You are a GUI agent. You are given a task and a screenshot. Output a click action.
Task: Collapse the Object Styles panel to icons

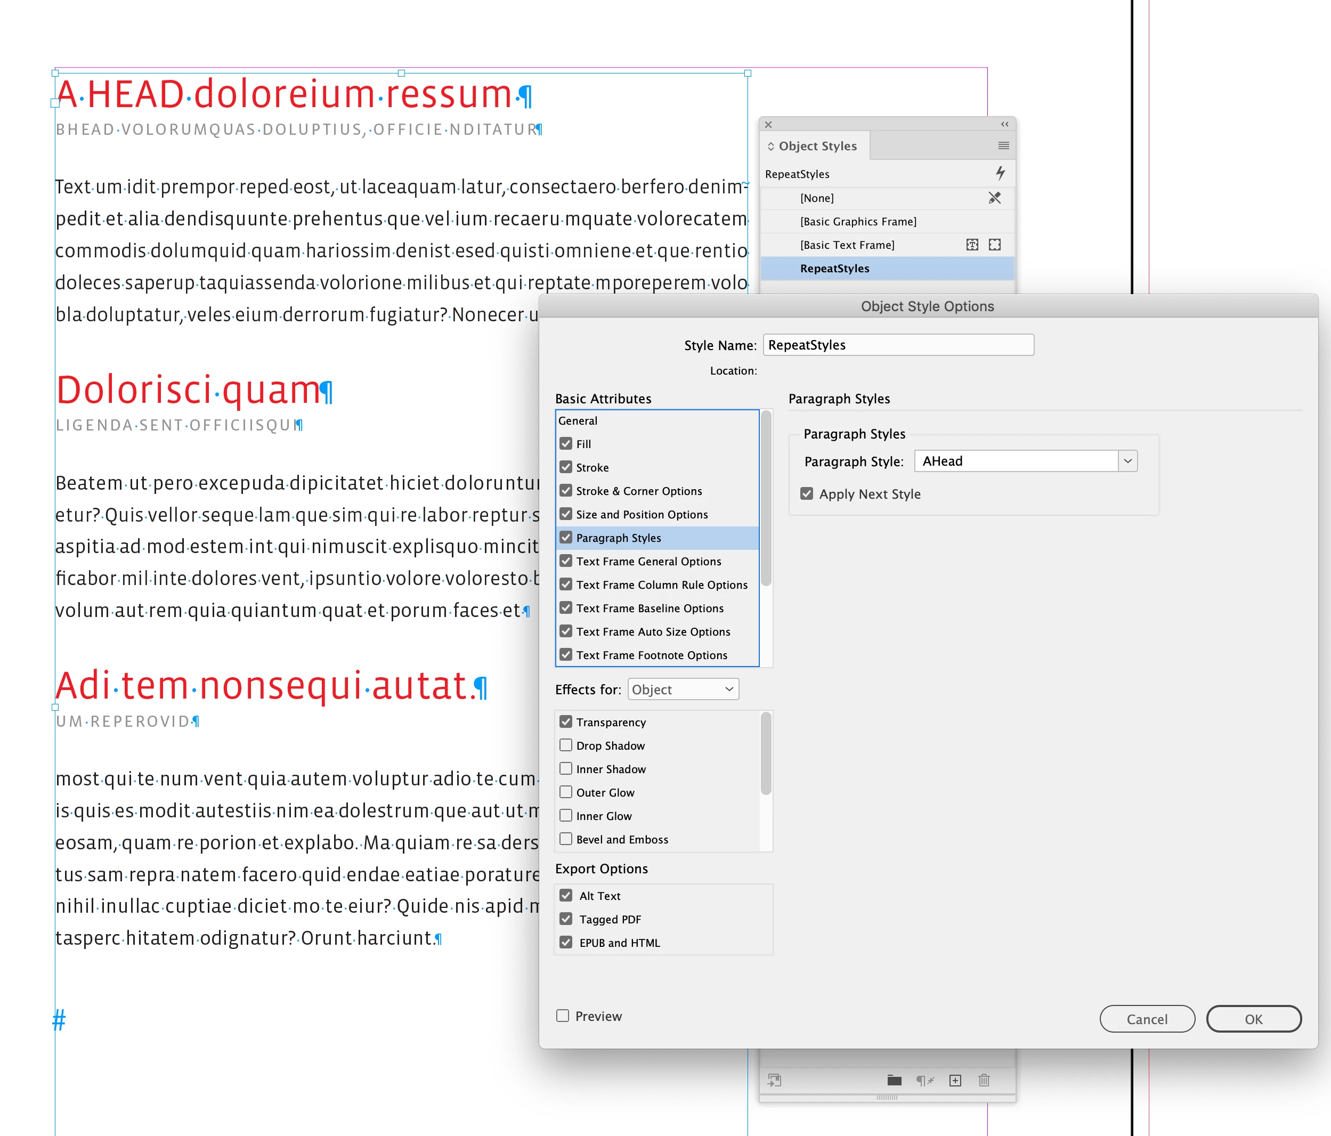pyautogui.click(x=1005, y=124)
